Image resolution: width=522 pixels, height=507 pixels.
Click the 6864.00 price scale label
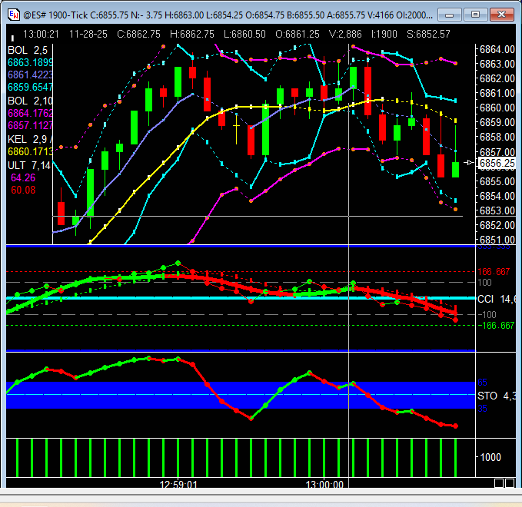496,49
